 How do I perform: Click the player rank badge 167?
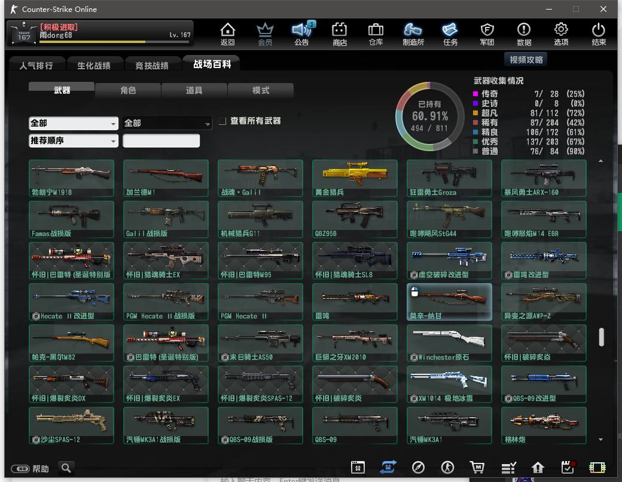23,33
